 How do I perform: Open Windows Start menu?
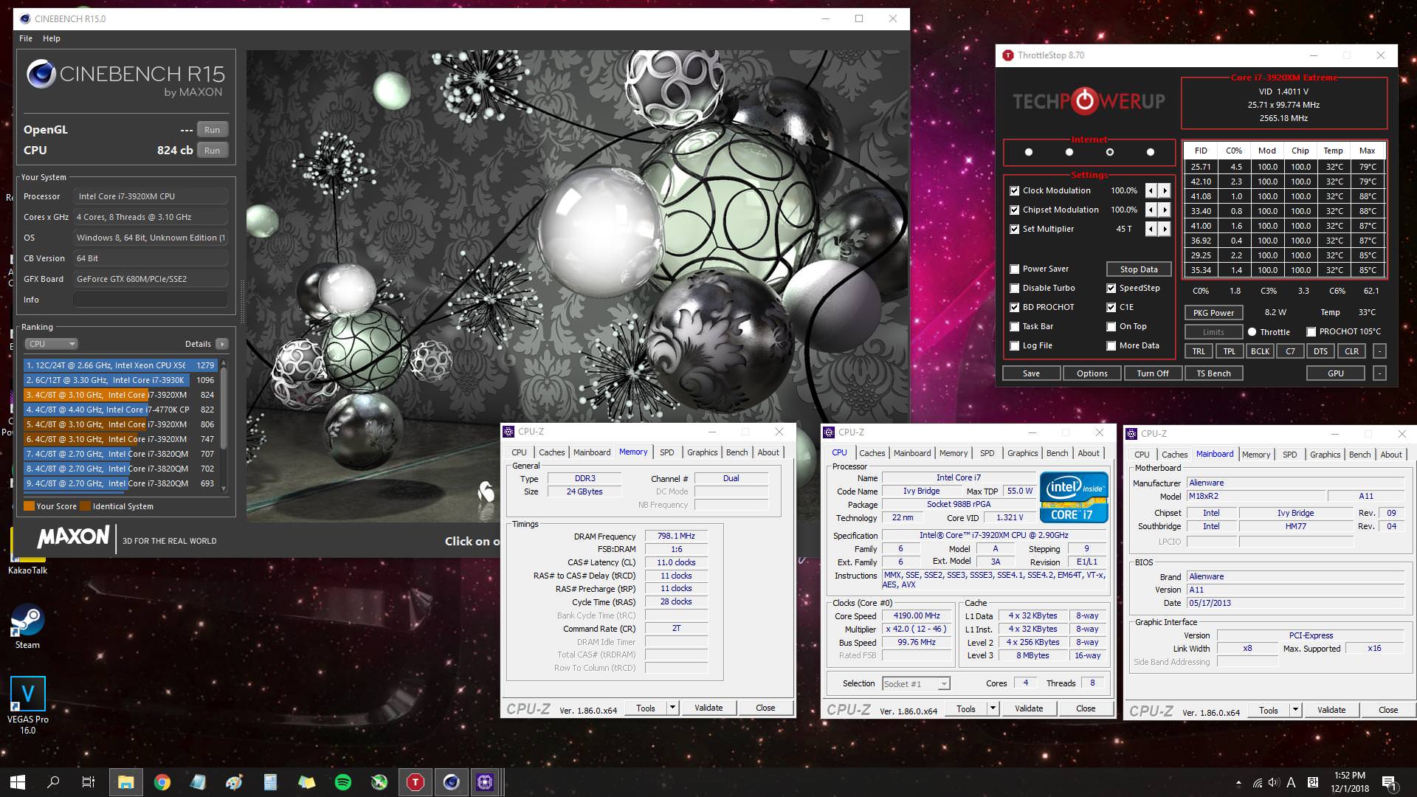tap(18, 782)
